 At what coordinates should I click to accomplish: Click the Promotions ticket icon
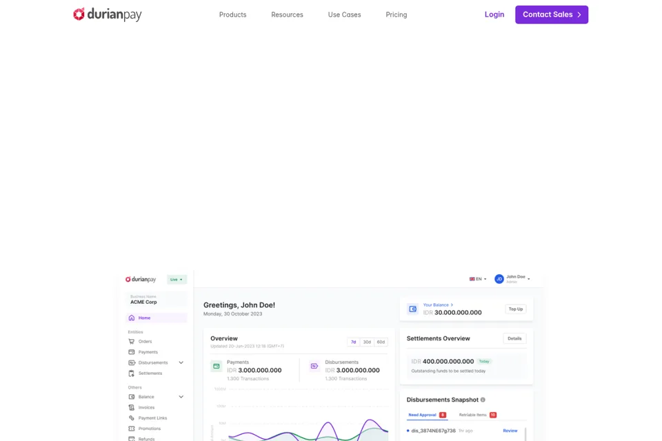pos(131,429)
